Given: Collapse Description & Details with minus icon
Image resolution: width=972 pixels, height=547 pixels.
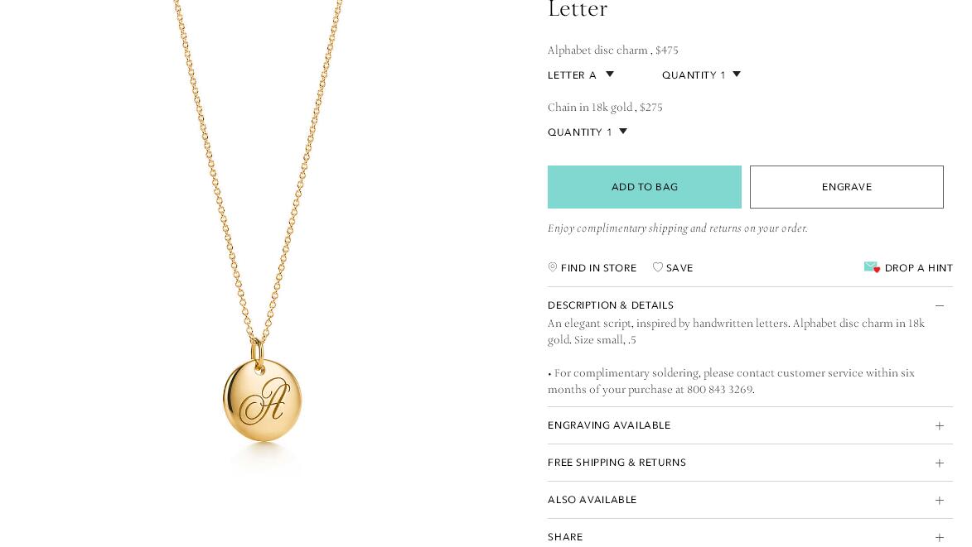Looking at the screenshot, I should pyautogui.click(x=940, y=305).
